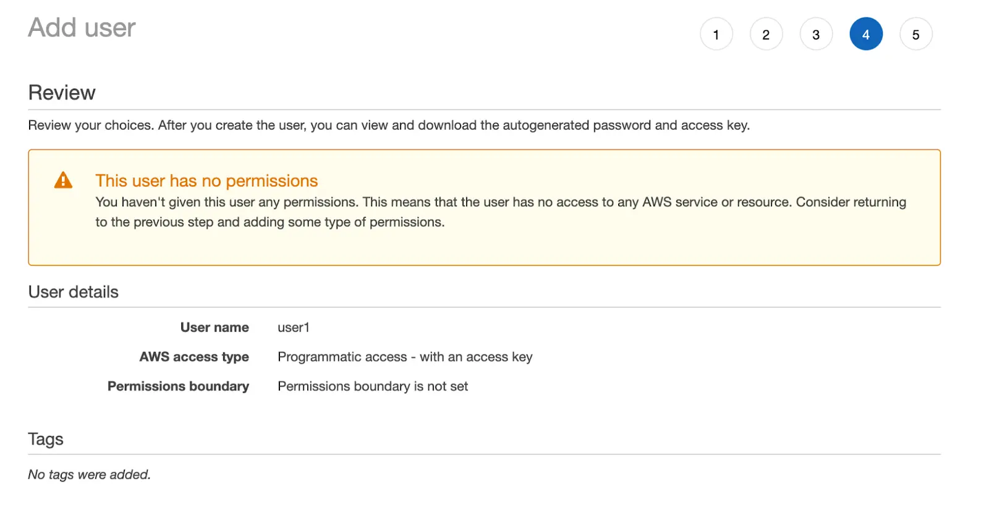Click the 'AWS access type' label
989x528 pixels.
(194, 357)
